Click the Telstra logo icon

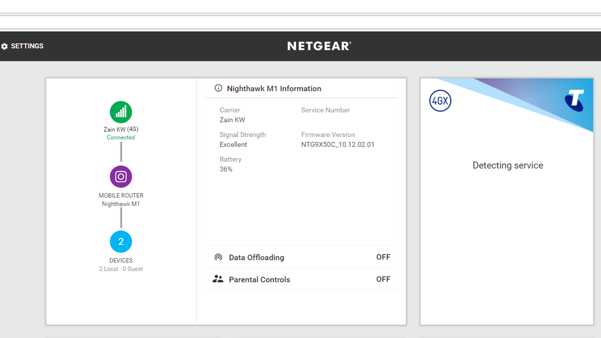pyautogui.click(x=575, y=100)
